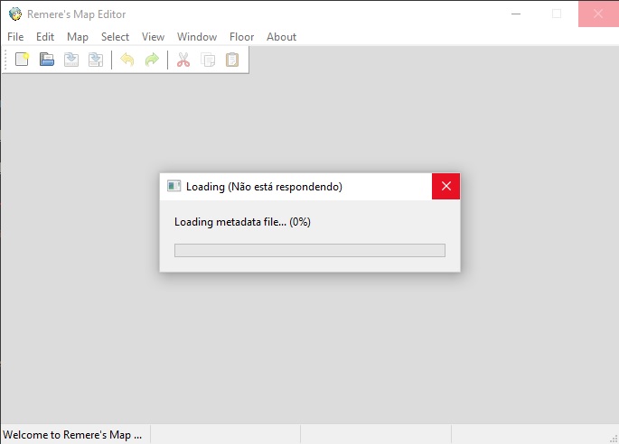
Task: Undo the last action via toolbar arrow
Action: pyautogui.click(x=127, y=60)
